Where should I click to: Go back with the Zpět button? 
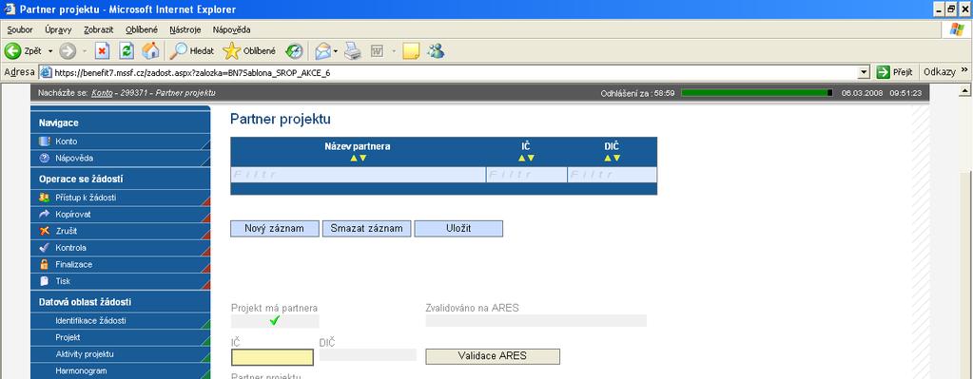[24, 50]
